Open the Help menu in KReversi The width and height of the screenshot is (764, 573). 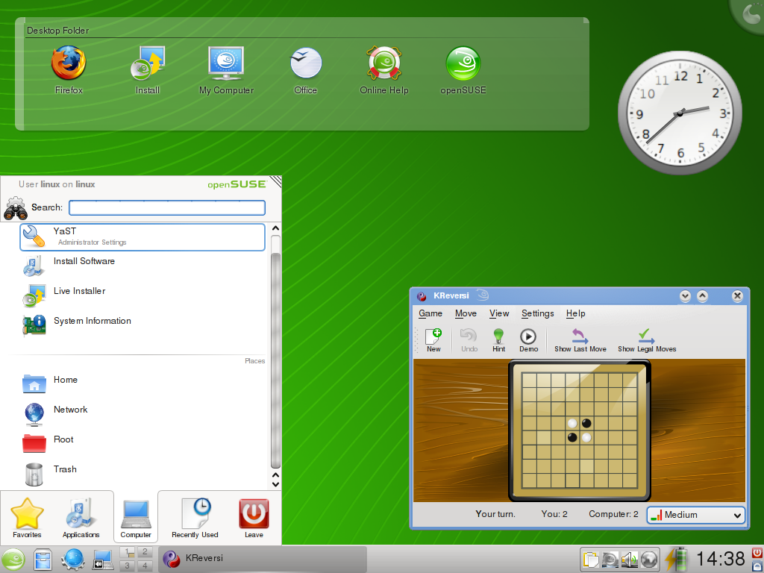[x=575, y=313]
